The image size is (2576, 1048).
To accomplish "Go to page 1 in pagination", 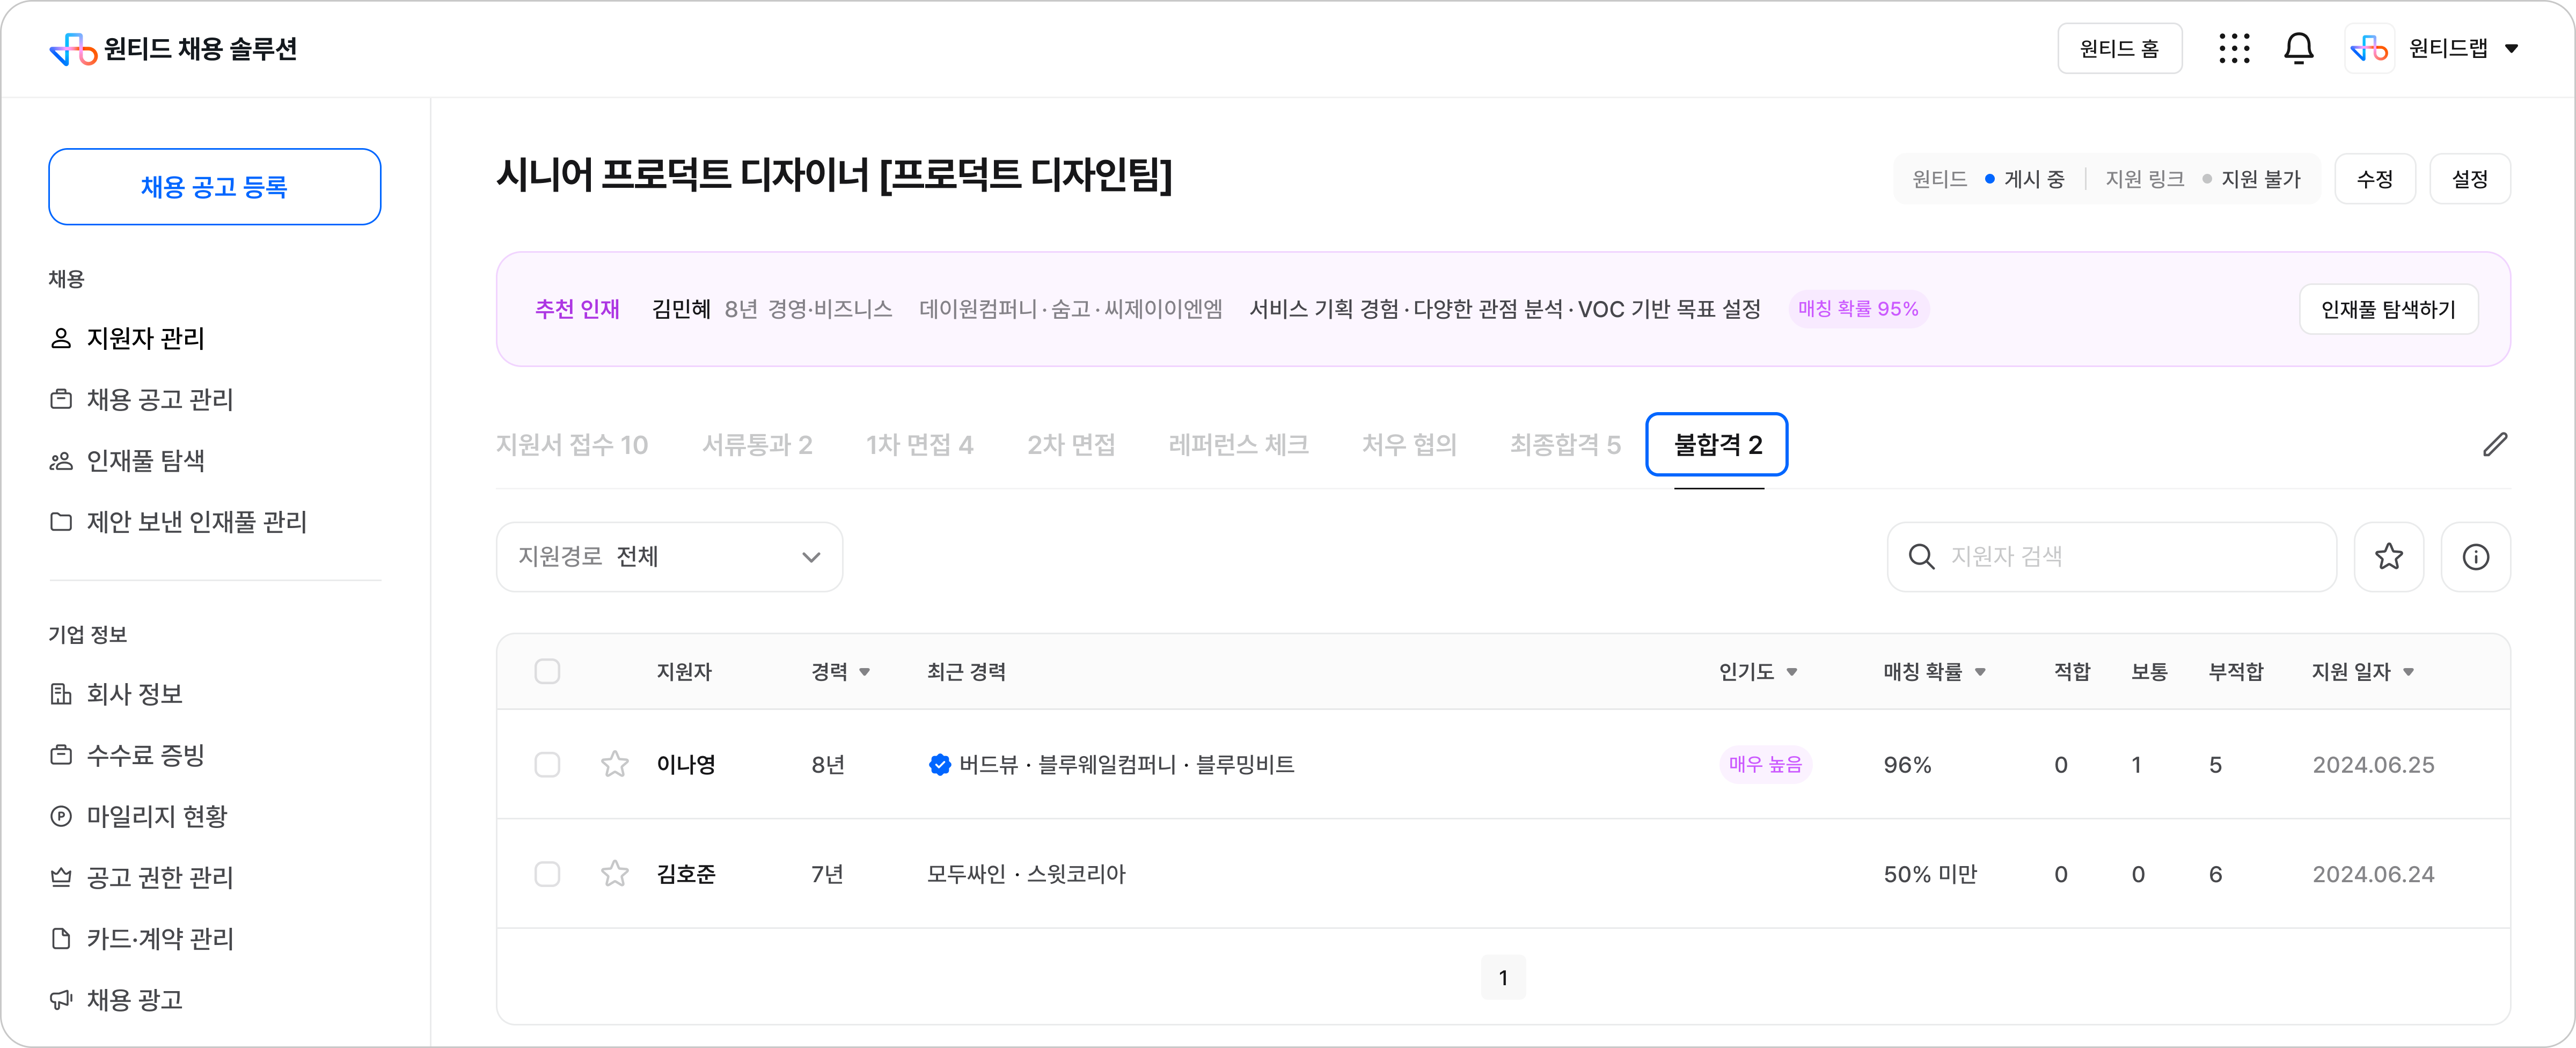I will coord(1503,978).
